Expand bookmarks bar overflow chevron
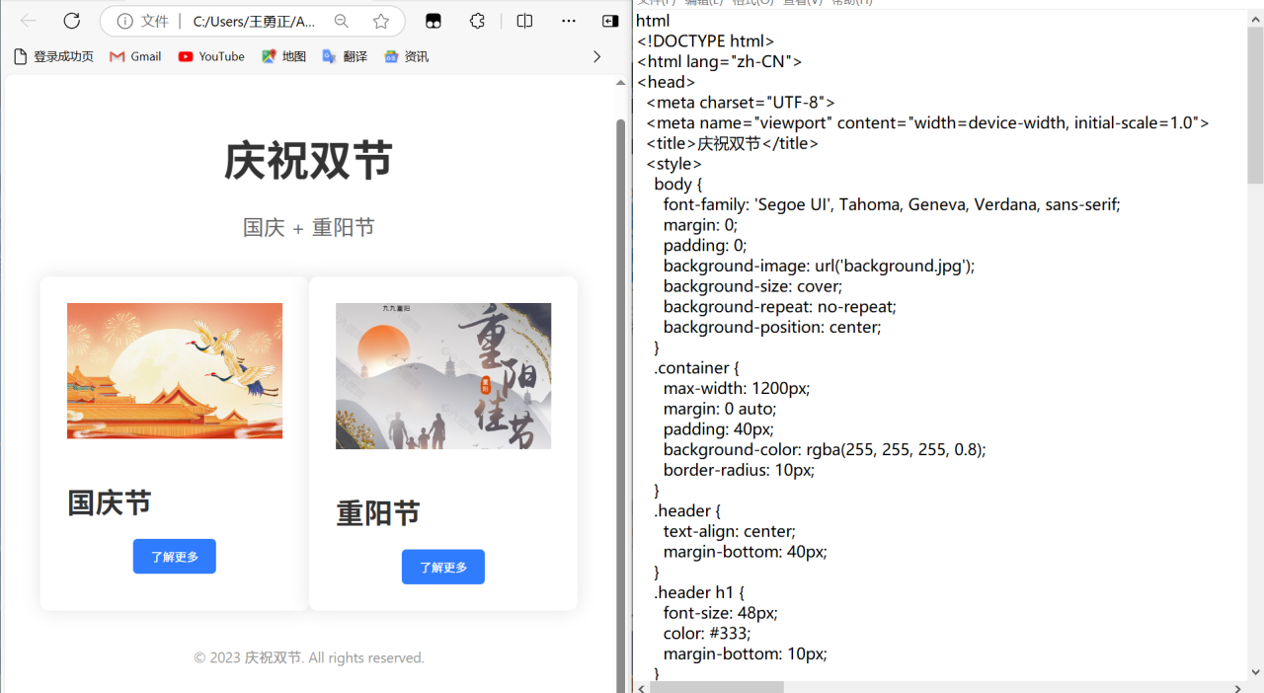1264x693 pixels. coord(596,56)
